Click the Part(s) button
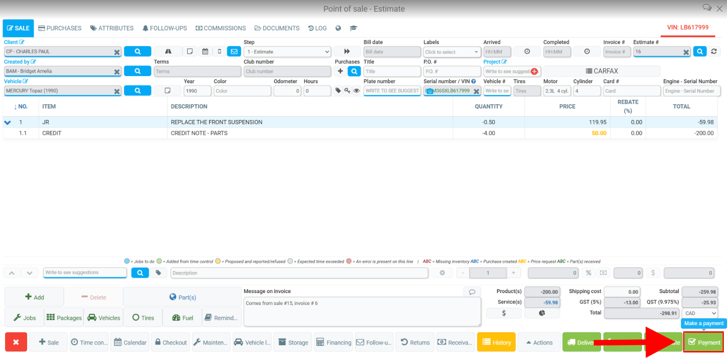This screenshot has height=359, width=727. 182,297
